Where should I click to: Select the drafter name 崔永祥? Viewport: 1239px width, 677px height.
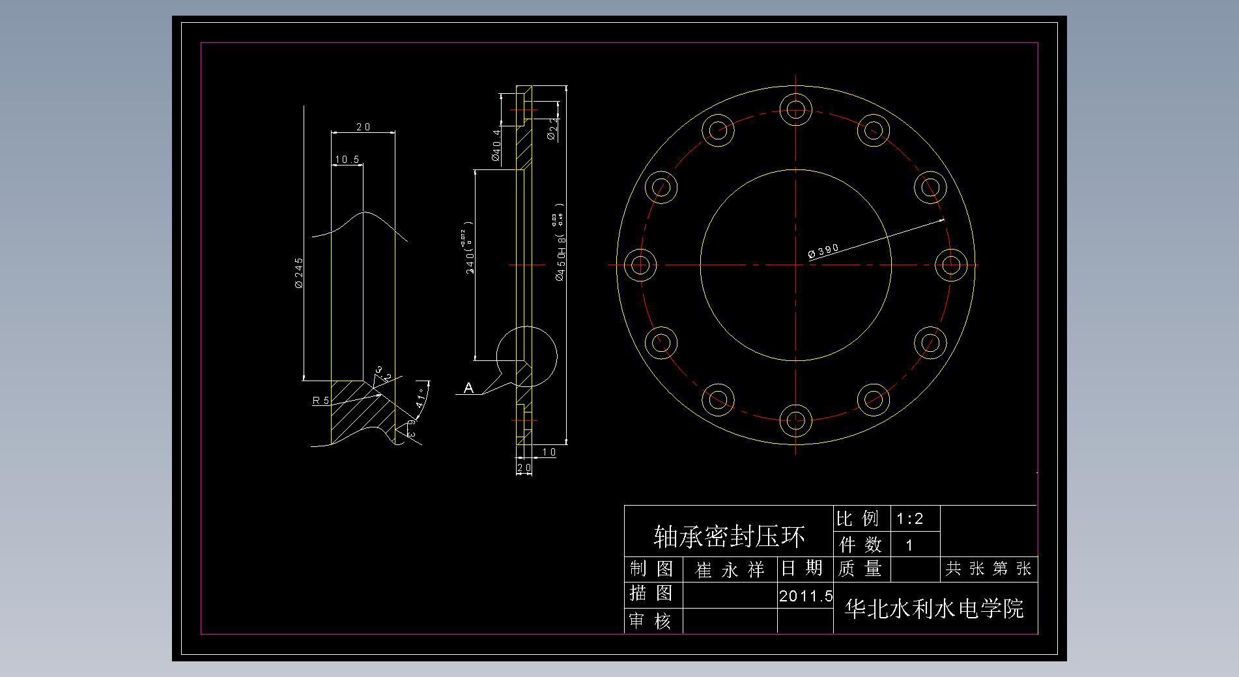coord(730,571)
